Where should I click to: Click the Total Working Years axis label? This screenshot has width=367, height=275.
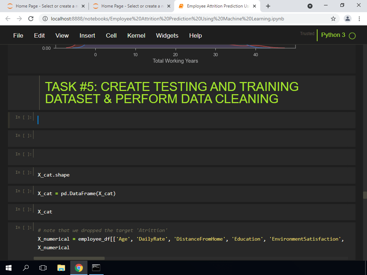(175, 61)
